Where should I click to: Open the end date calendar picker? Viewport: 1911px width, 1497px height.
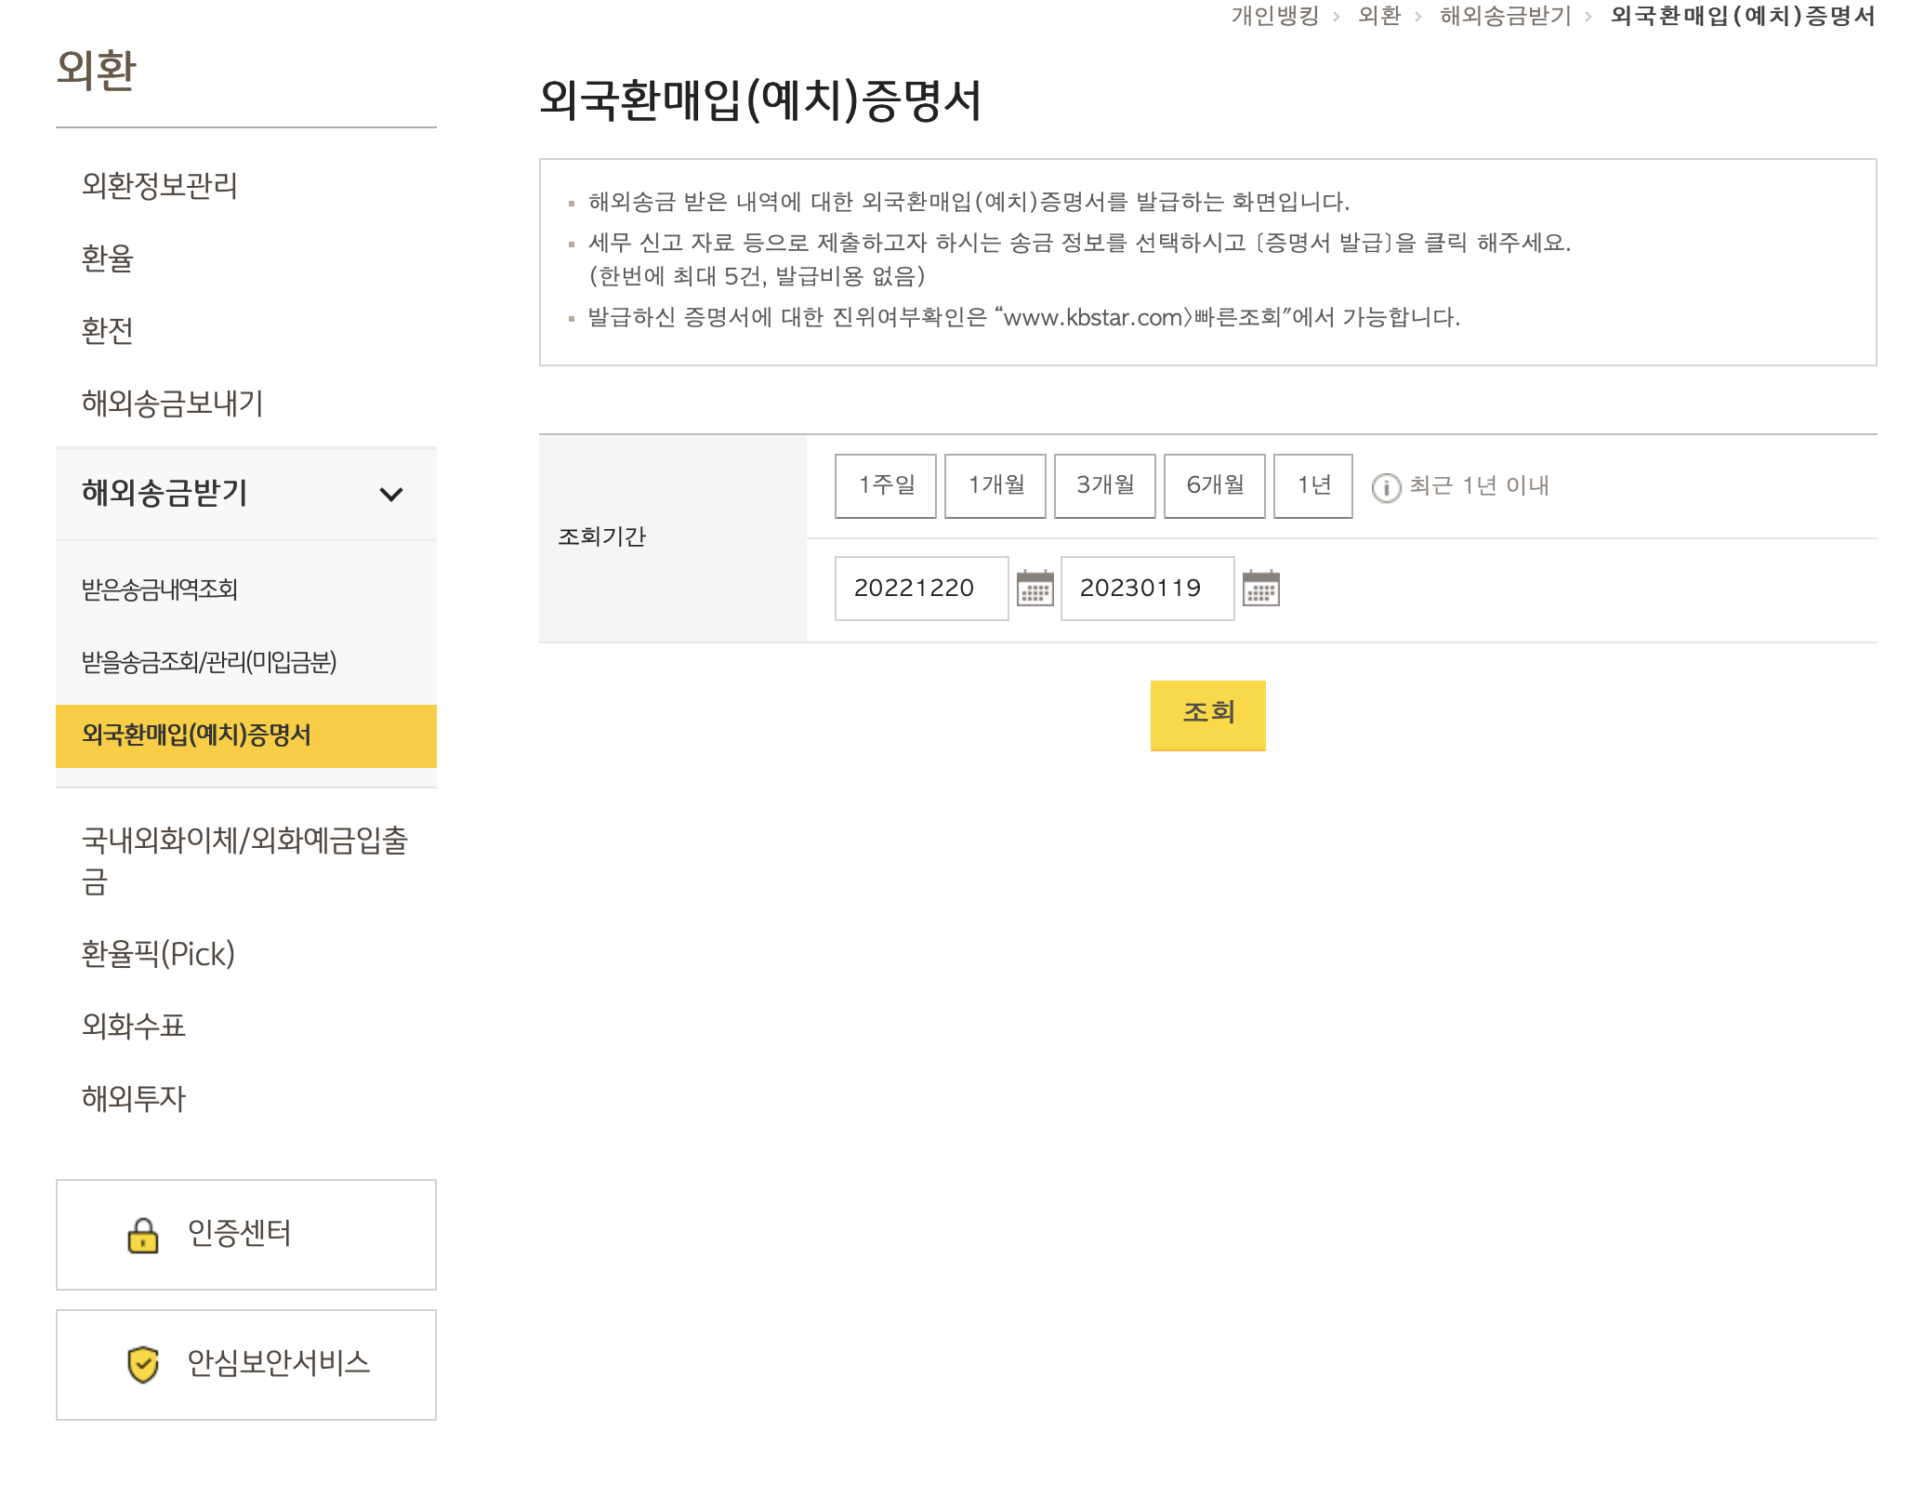pos(1260,589)
